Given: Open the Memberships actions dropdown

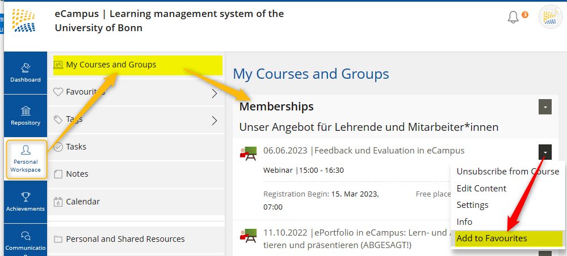Looking at the screenshot, I should click(x=545, y=106).
